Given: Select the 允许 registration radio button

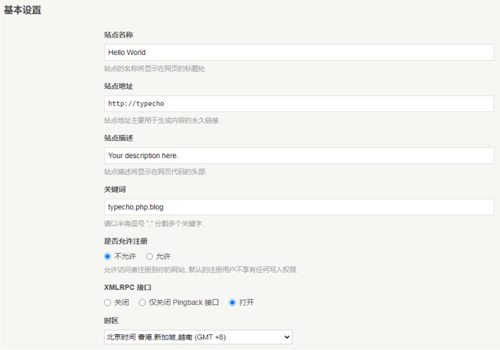Looking at the screenshot, I should click(x=149, y=256).
